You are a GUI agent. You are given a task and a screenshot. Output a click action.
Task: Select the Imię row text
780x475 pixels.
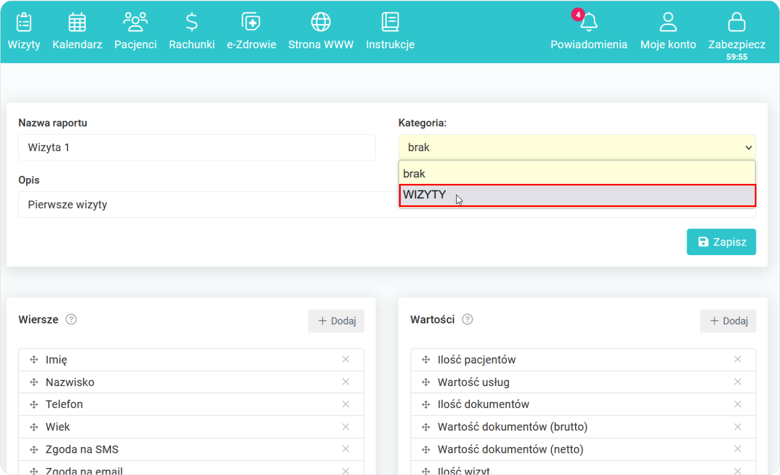(56, 360)
